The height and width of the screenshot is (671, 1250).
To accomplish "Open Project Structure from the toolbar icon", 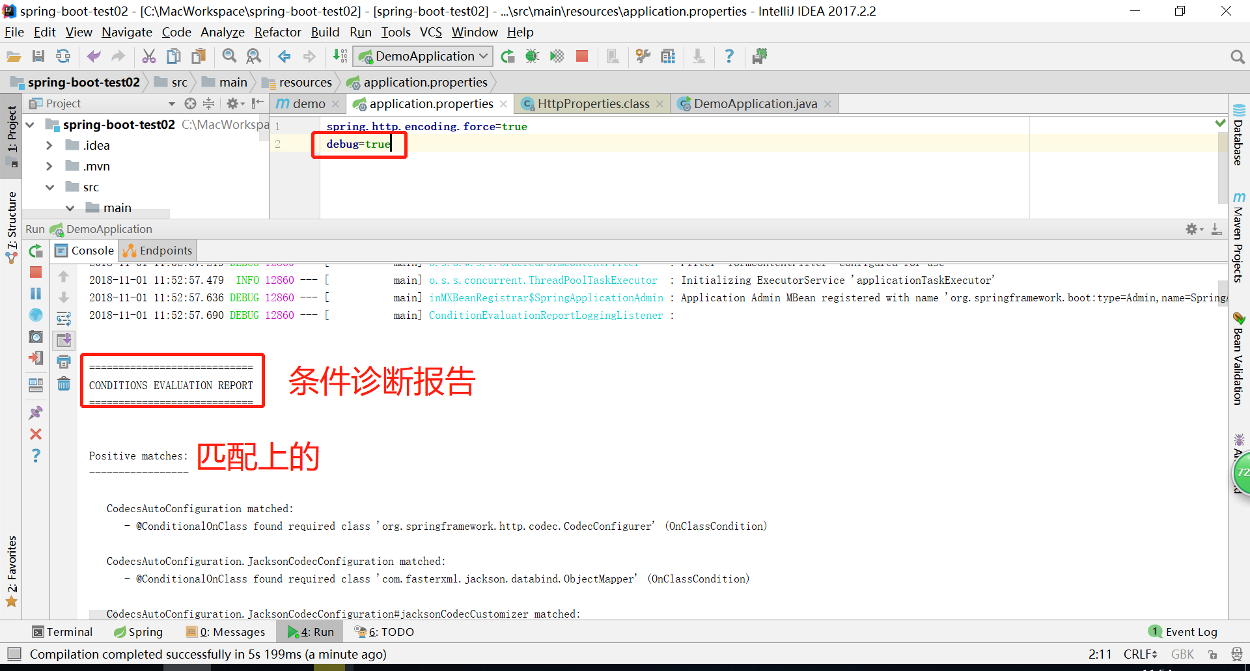I will (668, 57).
